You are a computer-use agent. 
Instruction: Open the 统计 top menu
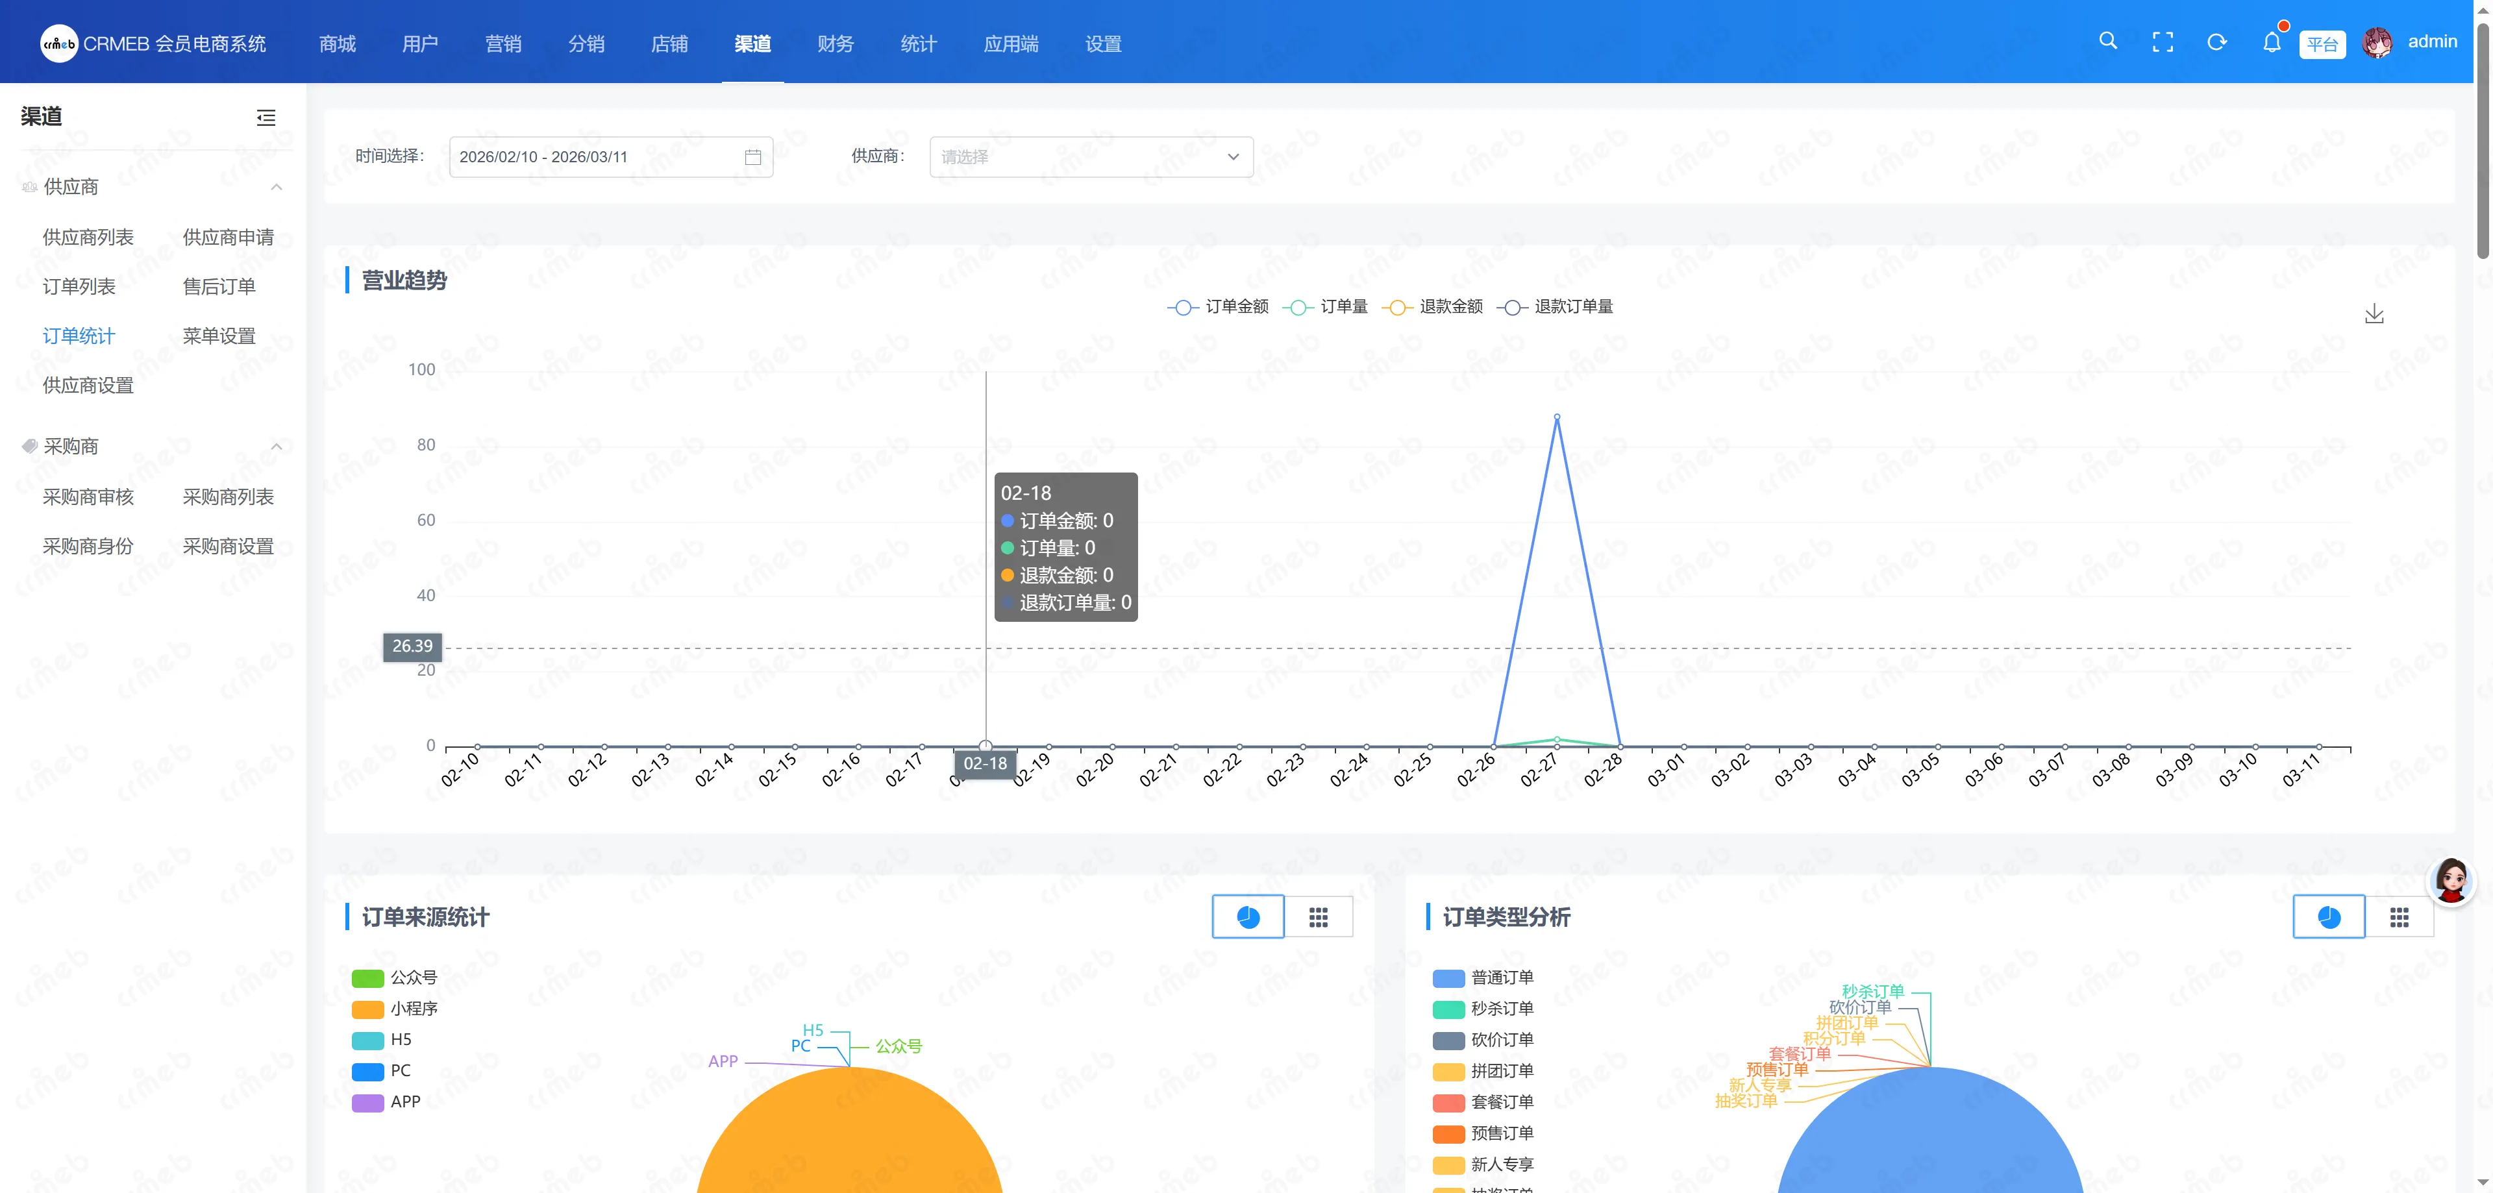click(919, 43)
